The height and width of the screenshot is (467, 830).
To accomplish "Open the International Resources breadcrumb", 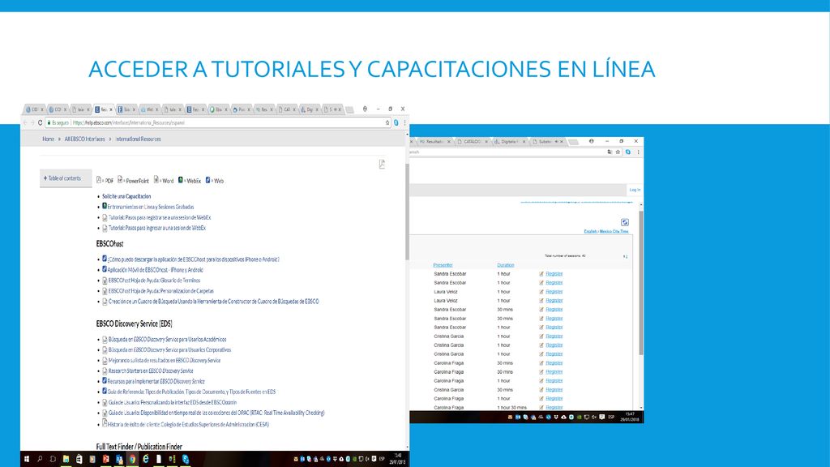I will pyautogui.click(x=138, y=139).
